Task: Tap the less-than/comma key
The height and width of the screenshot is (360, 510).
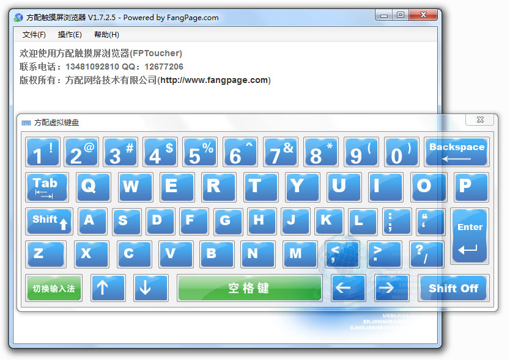Action: [342, 254]
